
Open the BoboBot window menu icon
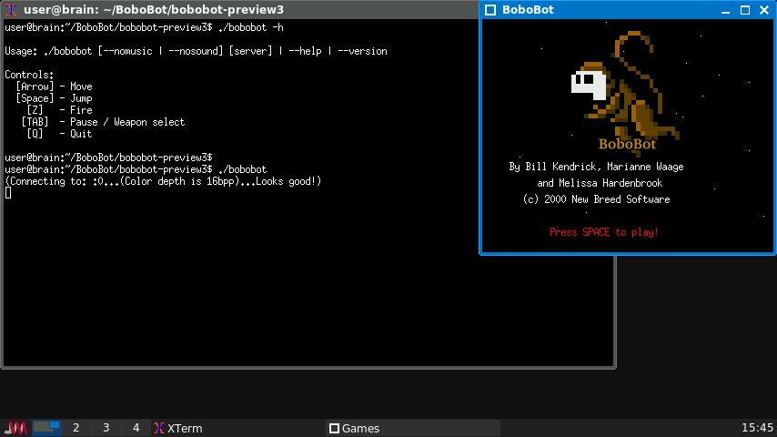point(490,10)
